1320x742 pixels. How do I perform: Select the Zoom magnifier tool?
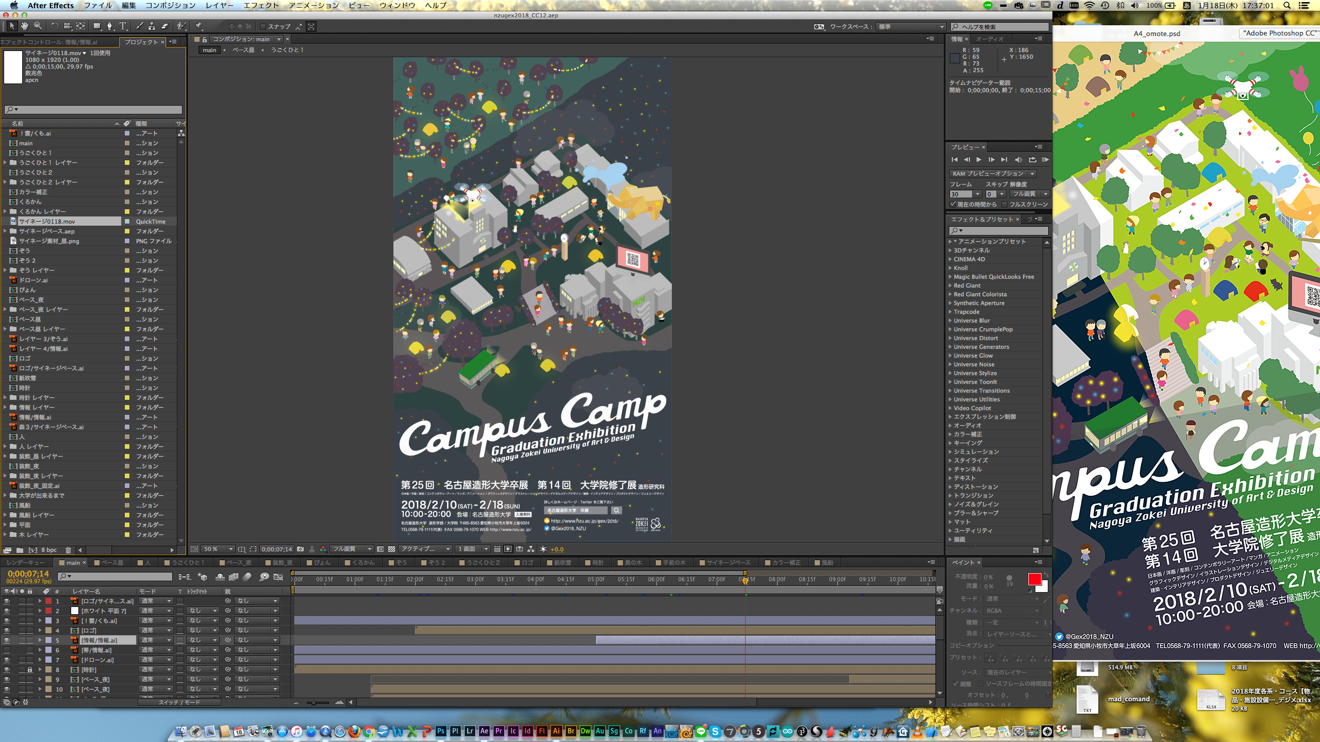38,26
